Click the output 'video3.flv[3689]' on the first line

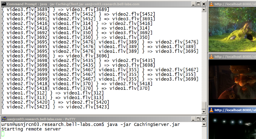point(88,10)
